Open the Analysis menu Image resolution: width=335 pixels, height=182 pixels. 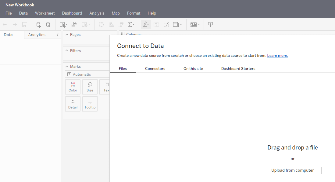click(97, 13)
